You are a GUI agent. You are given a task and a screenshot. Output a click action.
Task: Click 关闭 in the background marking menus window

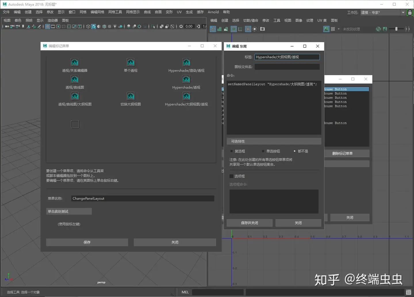pyautogui.click(x=350, y=218)
